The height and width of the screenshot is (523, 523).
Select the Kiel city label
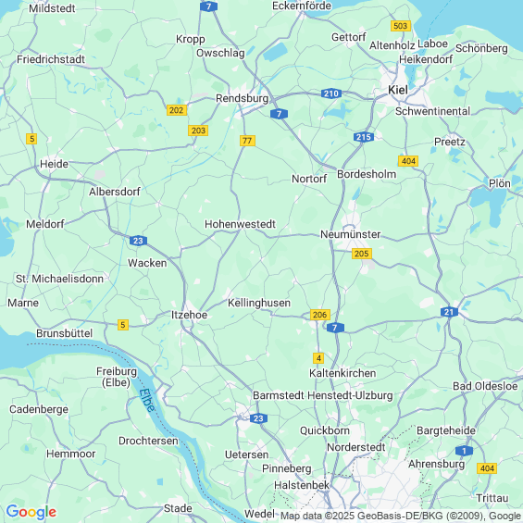tap(398, 90)
